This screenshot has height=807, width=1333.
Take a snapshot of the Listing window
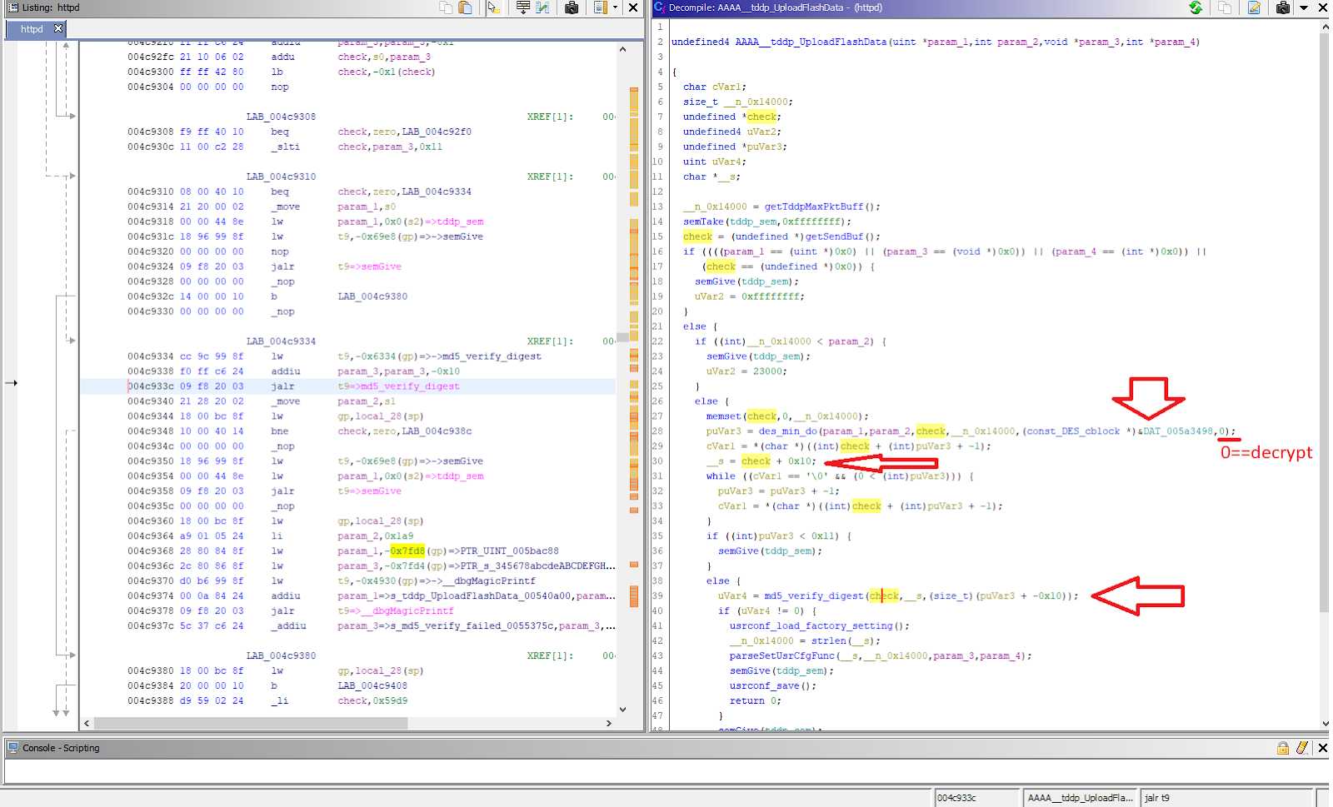click(572, 7)
